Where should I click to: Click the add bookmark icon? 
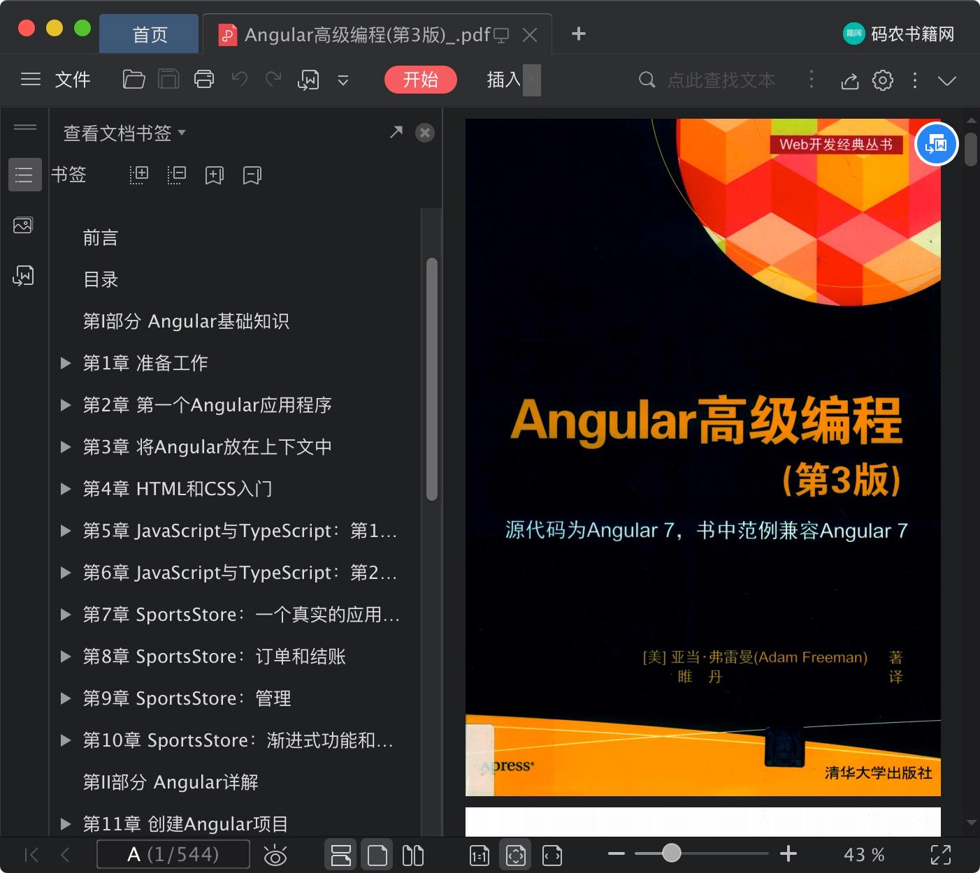point(215,175)
